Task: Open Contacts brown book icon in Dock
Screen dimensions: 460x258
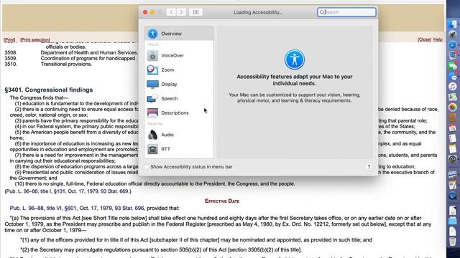Action: [x=453, y=118]
